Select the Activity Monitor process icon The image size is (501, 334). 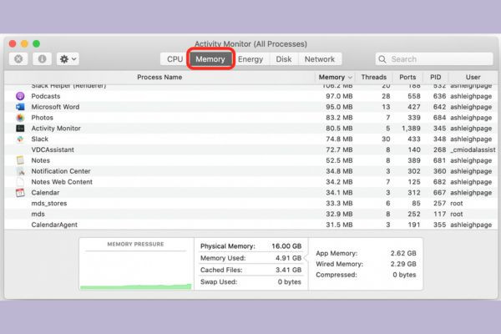(x=20, y=128)
